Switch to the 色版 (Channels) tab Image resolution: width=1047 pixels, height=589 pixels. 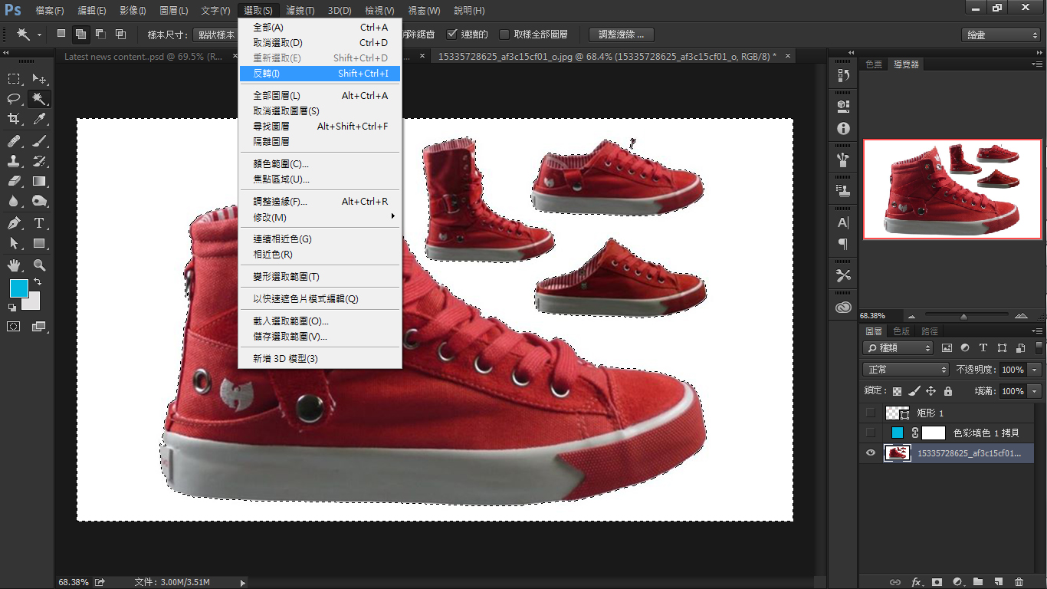[901, 331]
